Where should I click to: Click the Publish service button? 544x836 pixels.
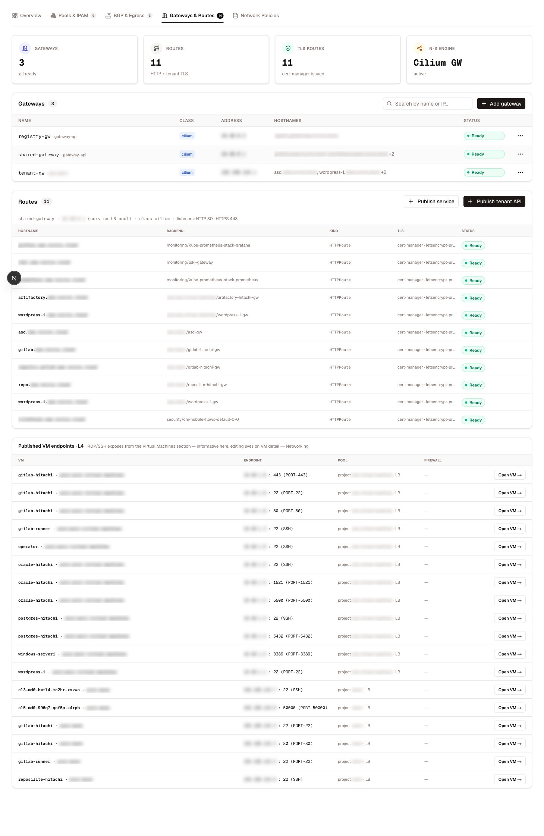(x=431, y=201)
